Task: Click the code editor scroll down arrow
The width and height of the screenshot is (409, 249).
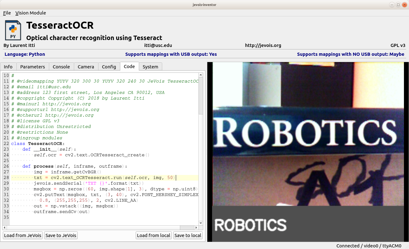Action: coord(201,223)
